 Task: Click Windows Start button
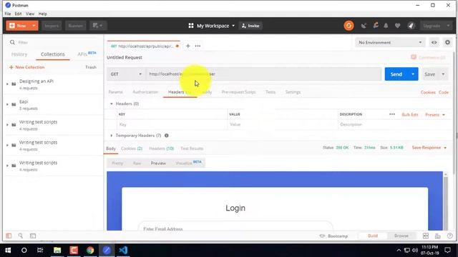pos(8,250)
